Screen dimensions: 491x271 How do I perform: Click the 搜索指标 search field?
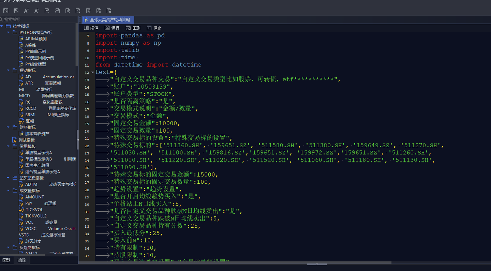click(x=39, y=19)
